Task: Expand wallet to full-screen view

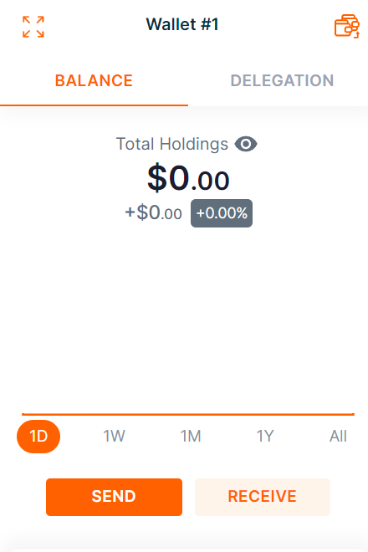Action: coord(33,27)
